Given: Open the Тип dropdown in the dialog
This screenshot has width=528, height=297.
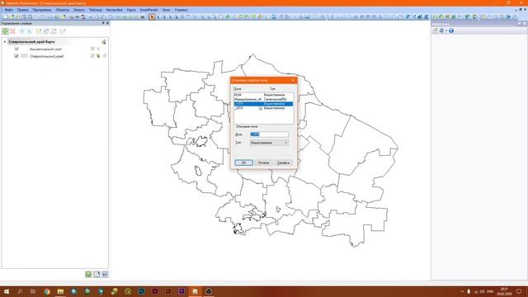Looking at the screenshot, I should (x=269, y=143).
